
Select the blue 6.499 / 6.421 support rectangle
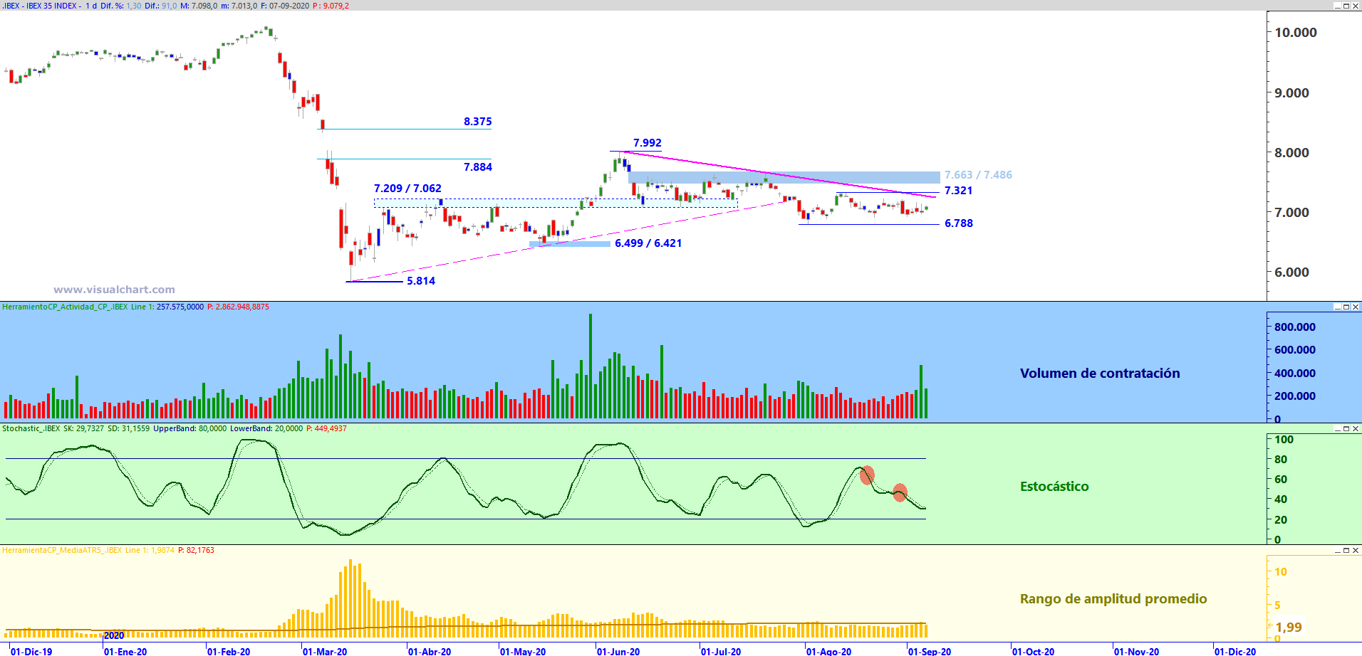[x=570, y=244]
